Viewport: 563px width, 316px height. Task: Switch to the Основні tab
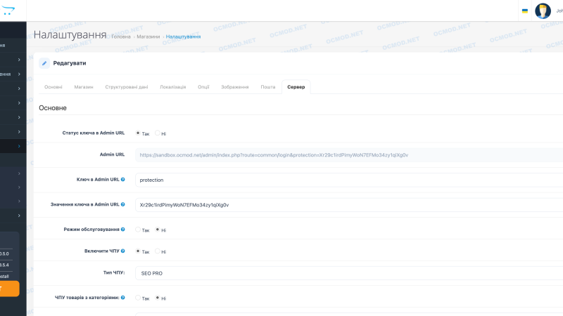(53, 87)
